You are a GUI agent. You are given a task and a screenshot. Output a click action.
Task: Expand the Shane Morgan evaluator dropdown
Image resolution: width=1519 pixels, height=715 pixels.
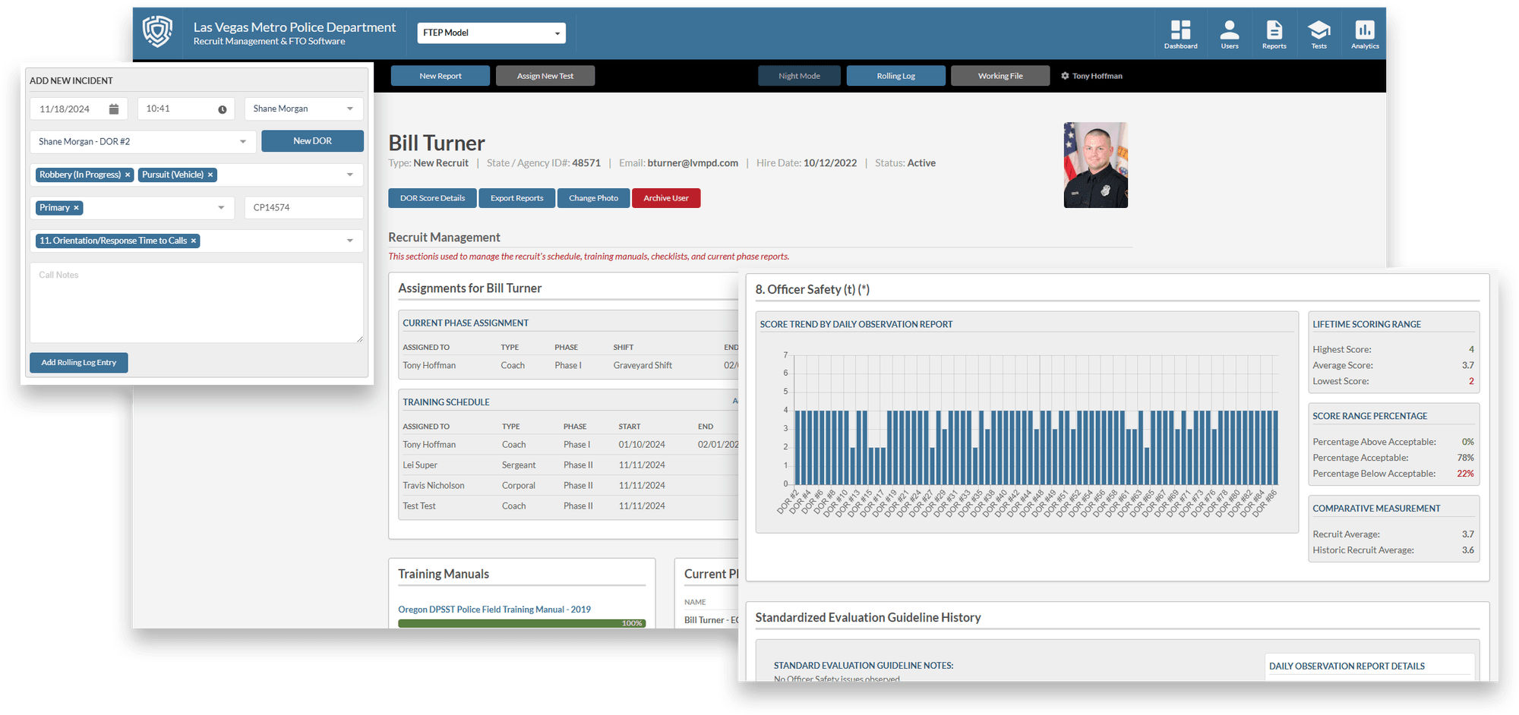pyautogui.click(x=303, y=109)
